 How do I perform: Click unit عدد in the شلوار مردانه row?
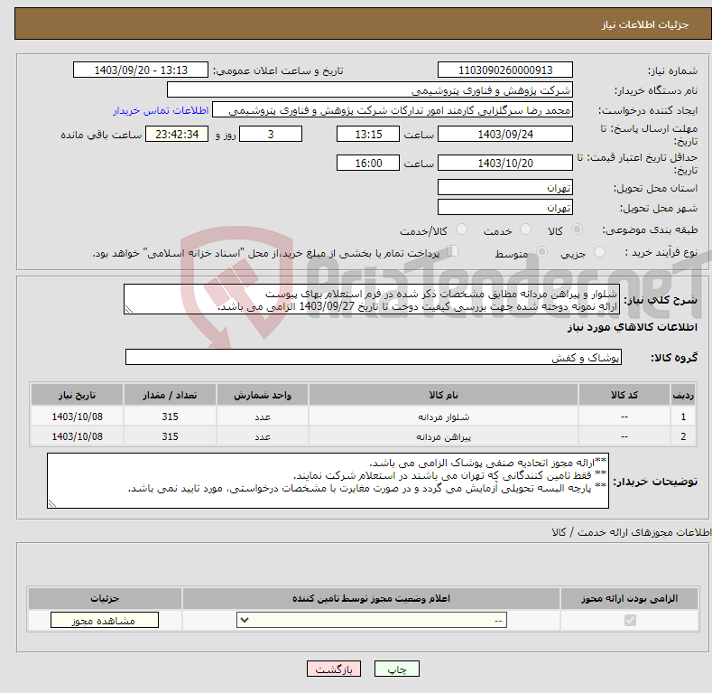coord(263,417)
